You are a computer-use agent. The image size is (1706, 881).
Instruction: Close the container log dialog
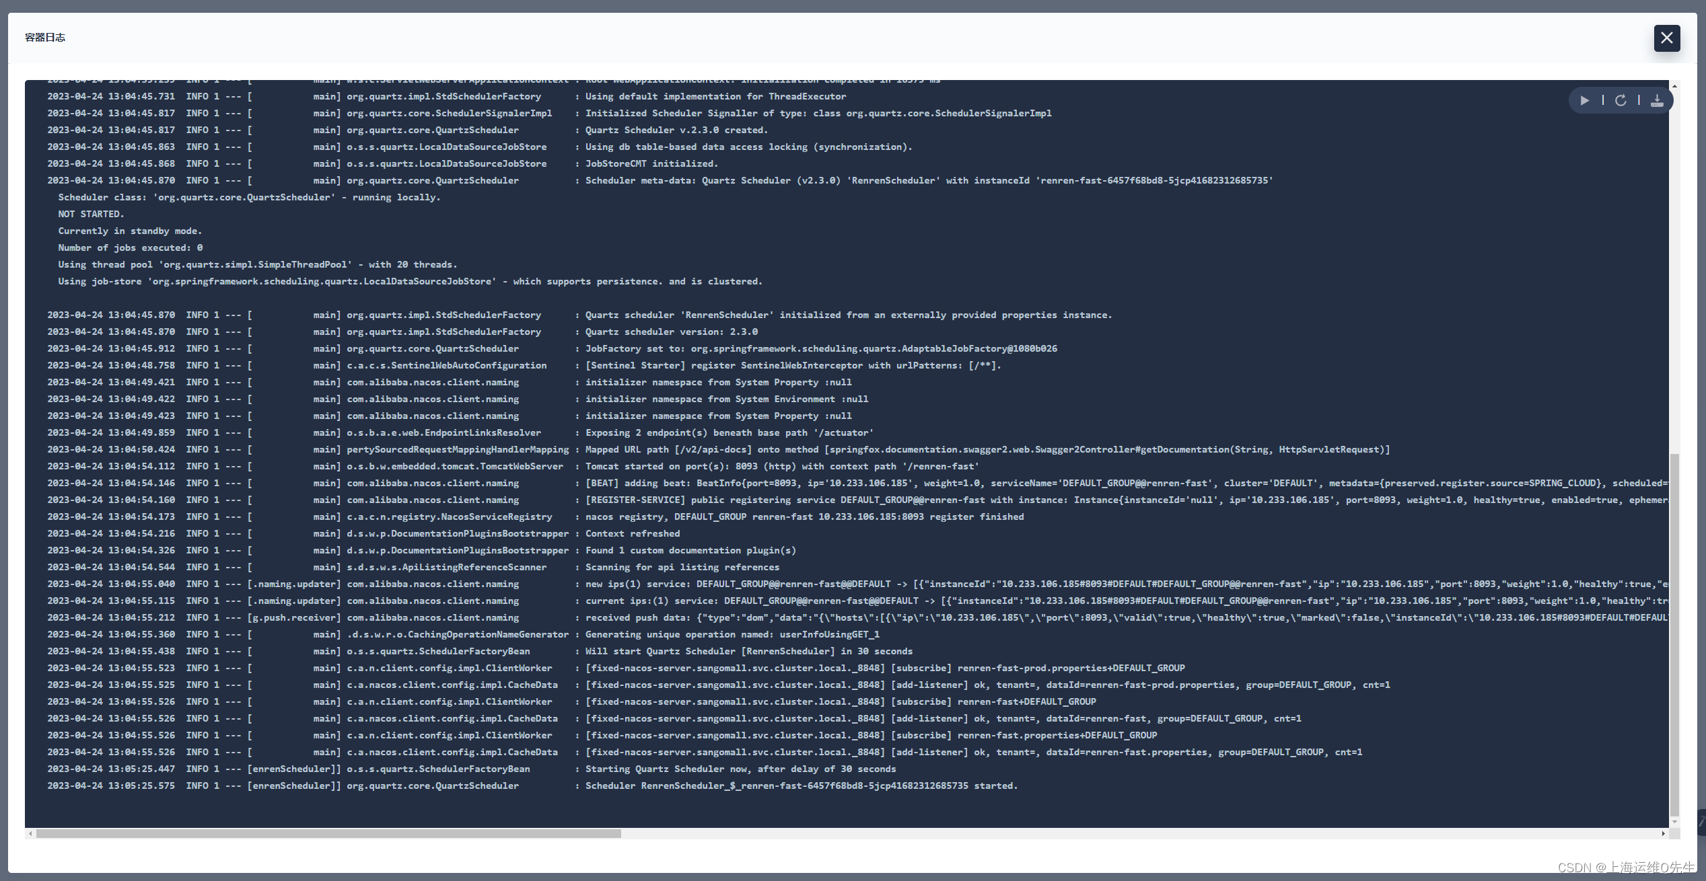click(1667, 38)
